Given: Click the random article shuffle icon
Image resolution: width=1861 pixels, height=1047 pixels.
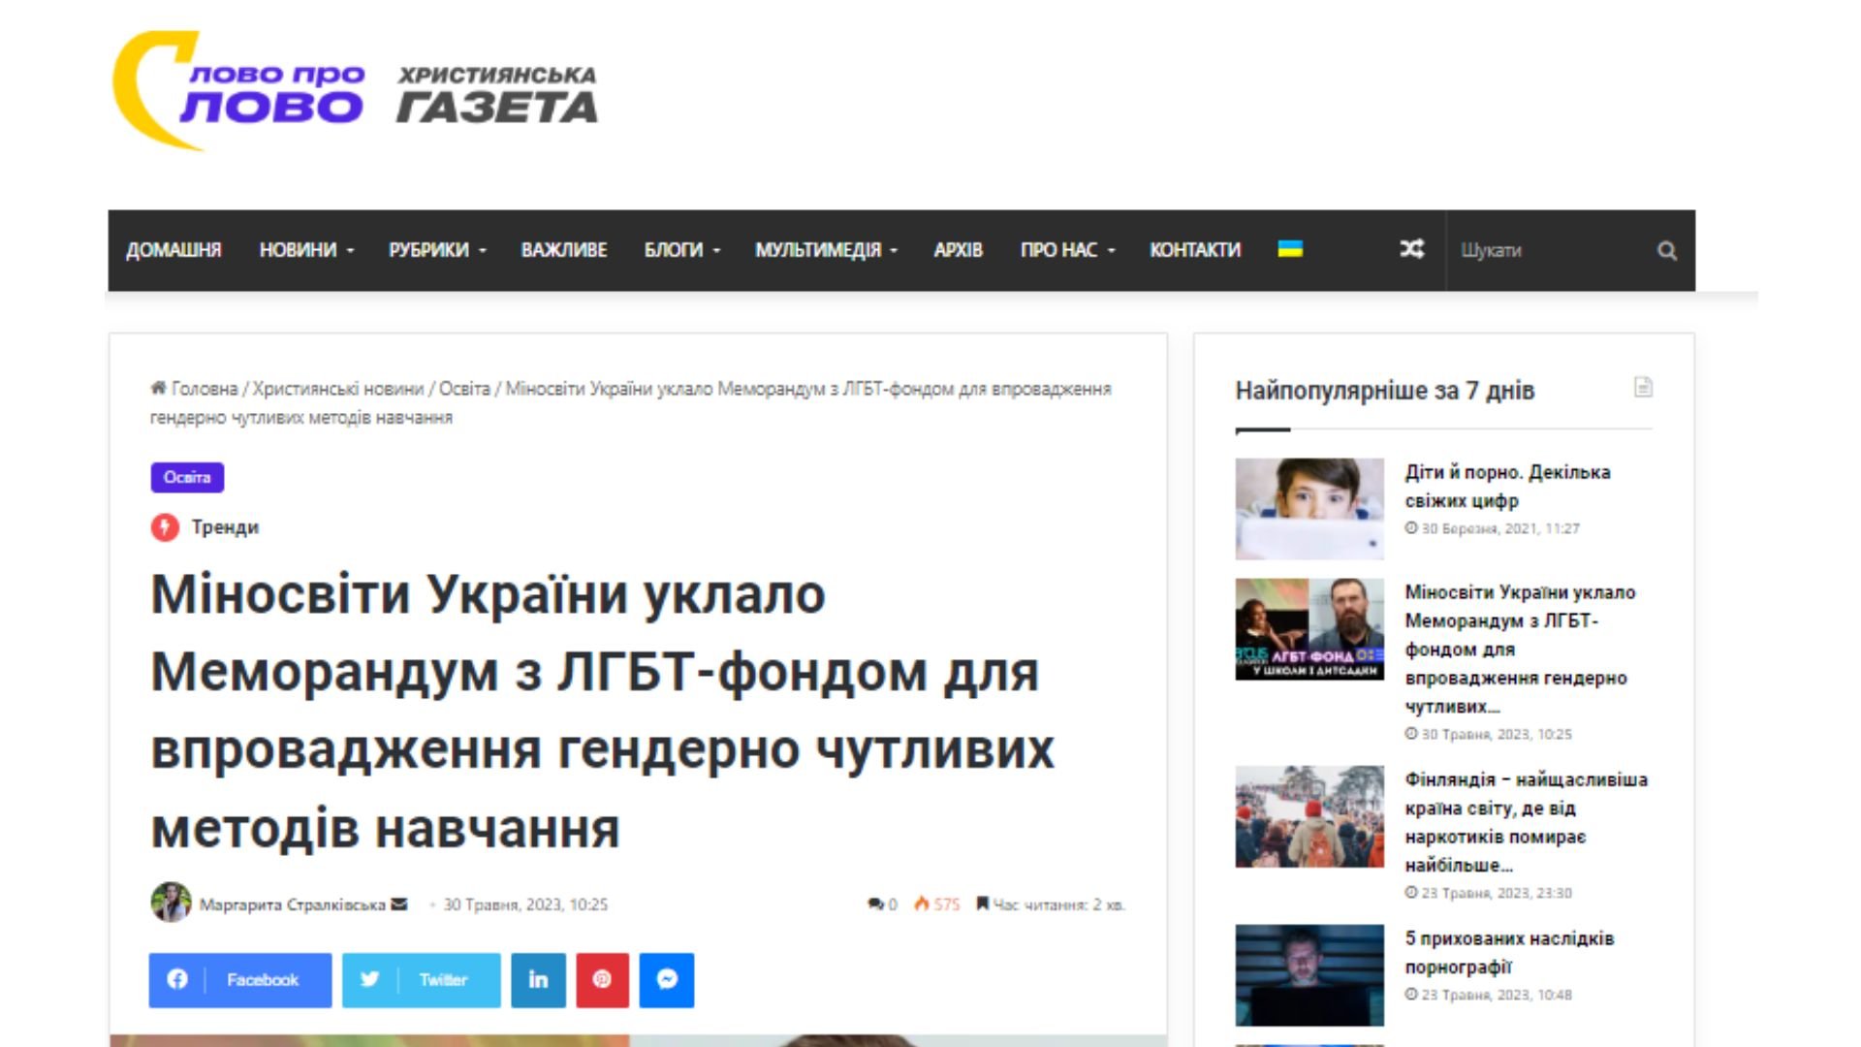Looking at the screenshot, I should coord(1411,249).
